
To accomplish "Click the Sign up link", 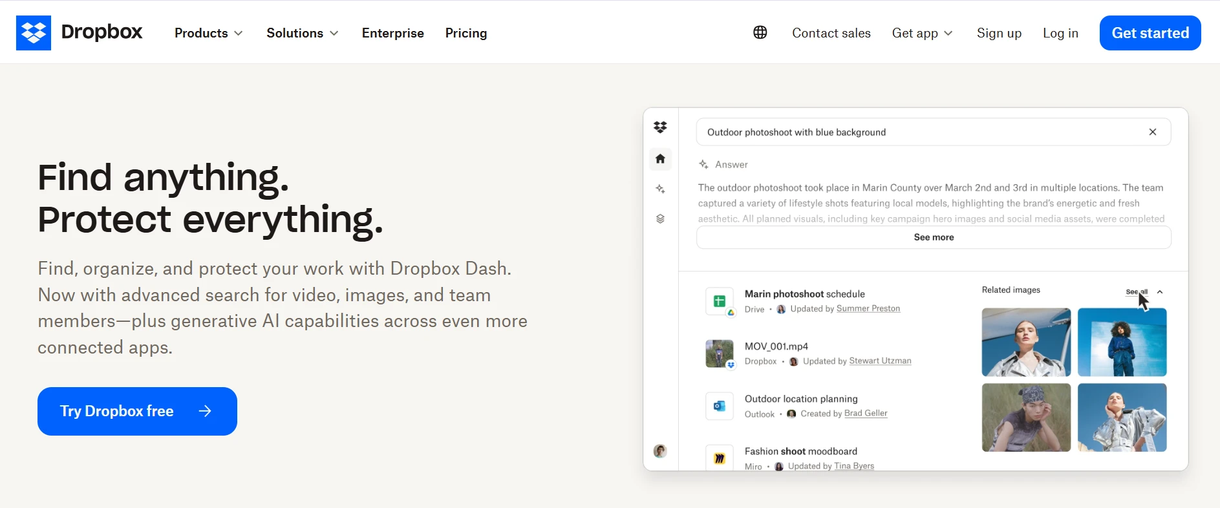I will pos(999,33).
